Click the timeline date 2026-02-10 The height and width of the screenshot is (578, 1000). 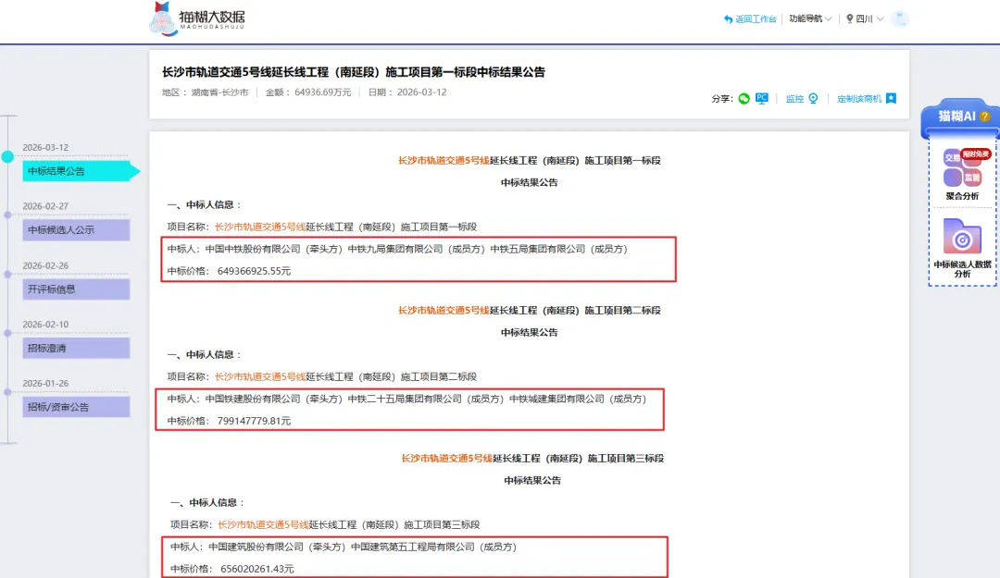(x=45, y=325)
